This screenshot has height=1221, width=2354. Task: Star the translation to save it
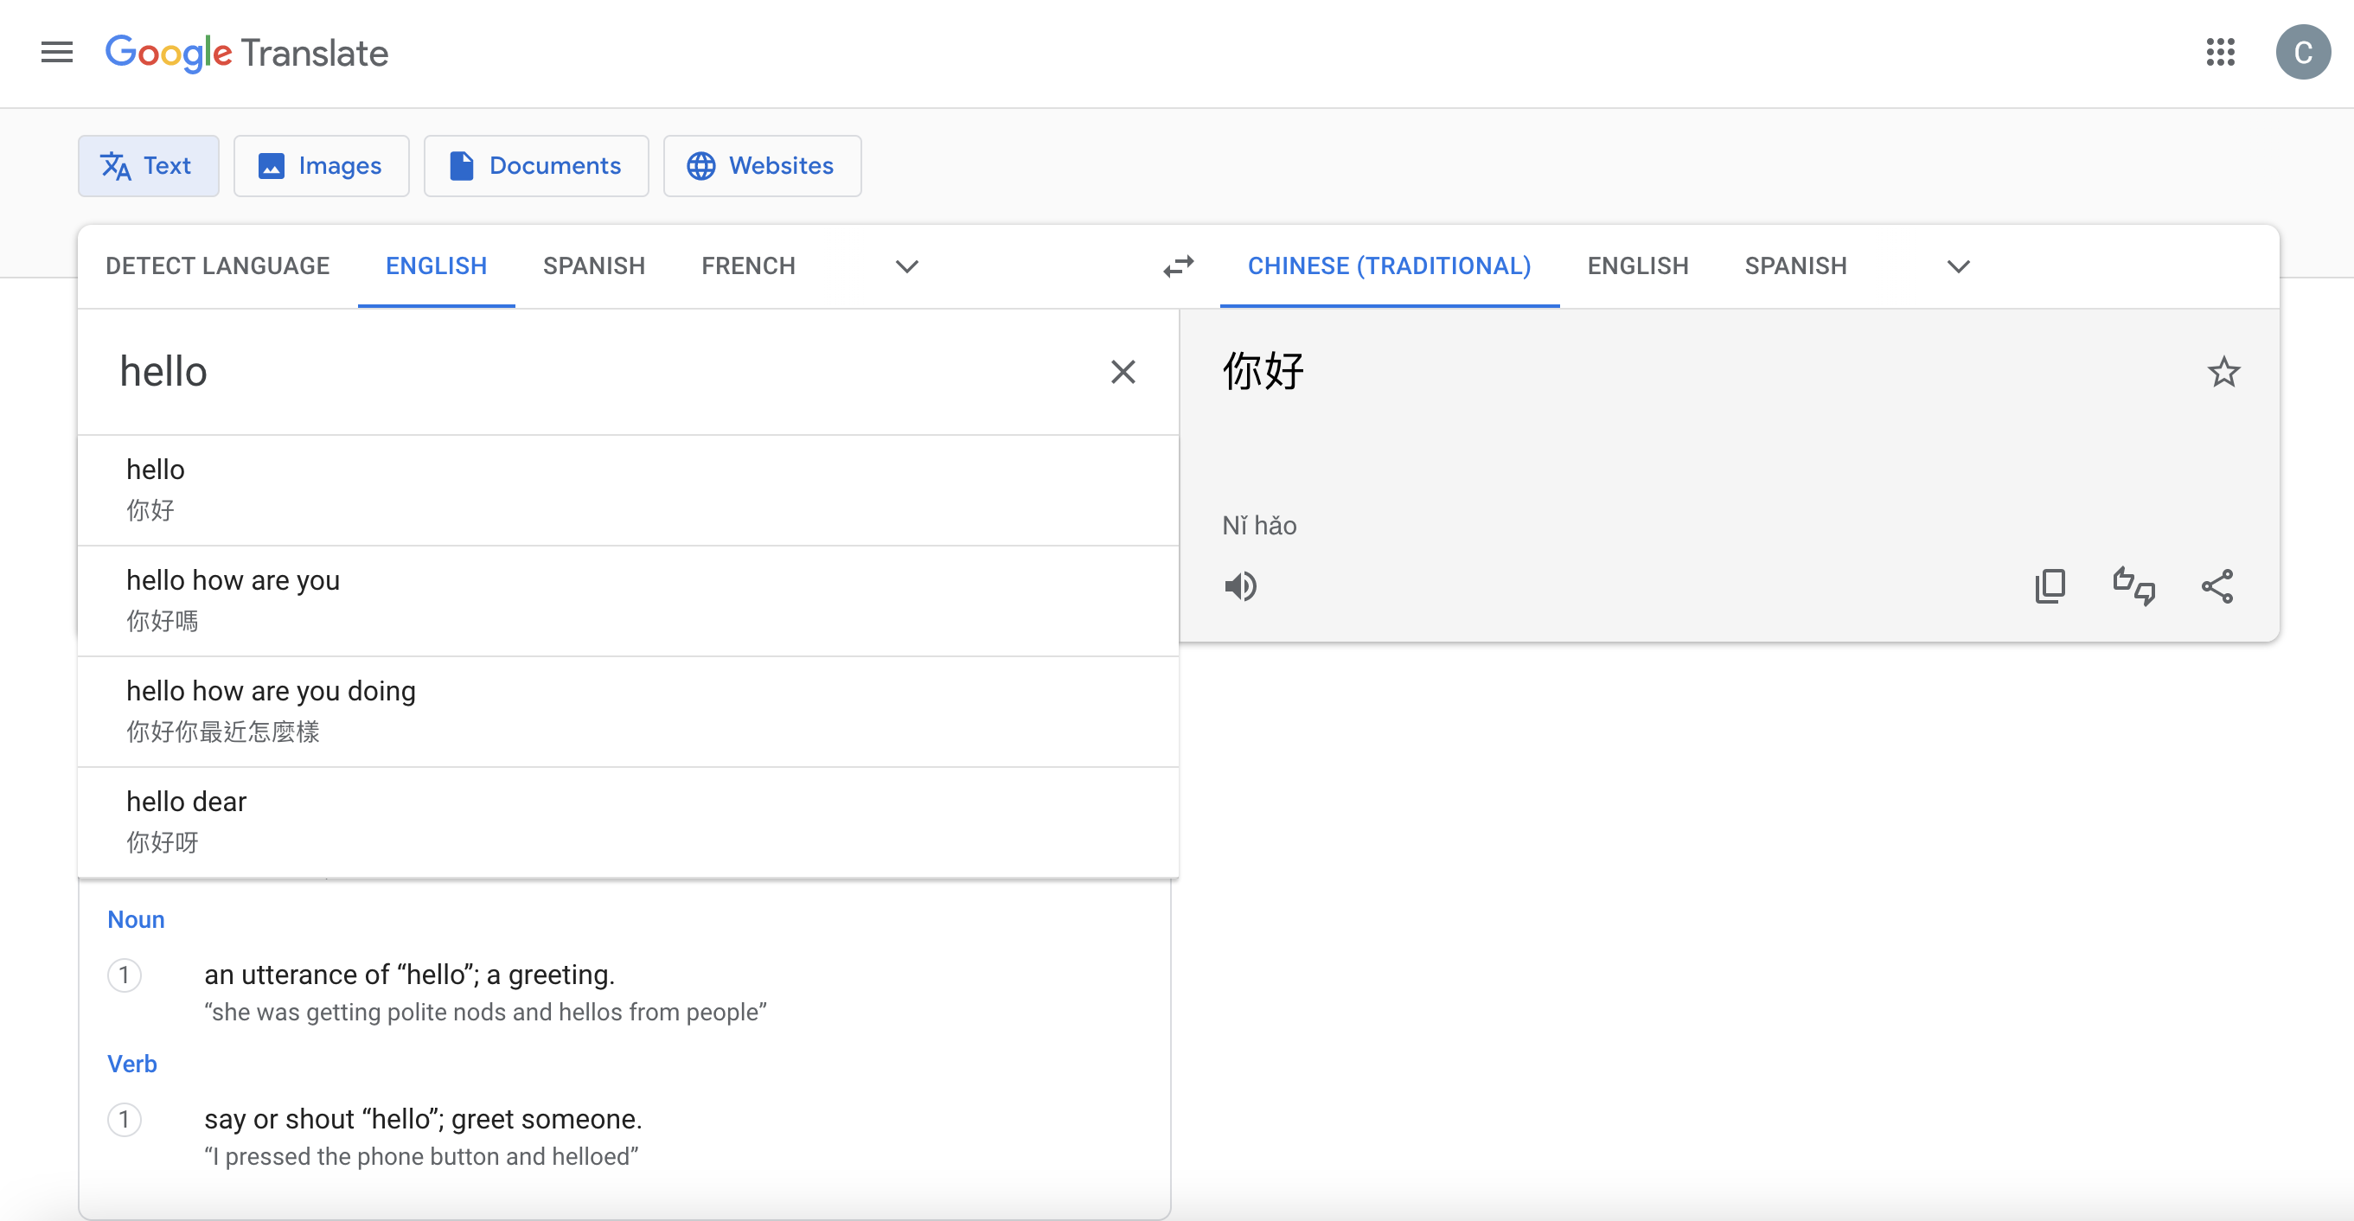point(2225,372)
